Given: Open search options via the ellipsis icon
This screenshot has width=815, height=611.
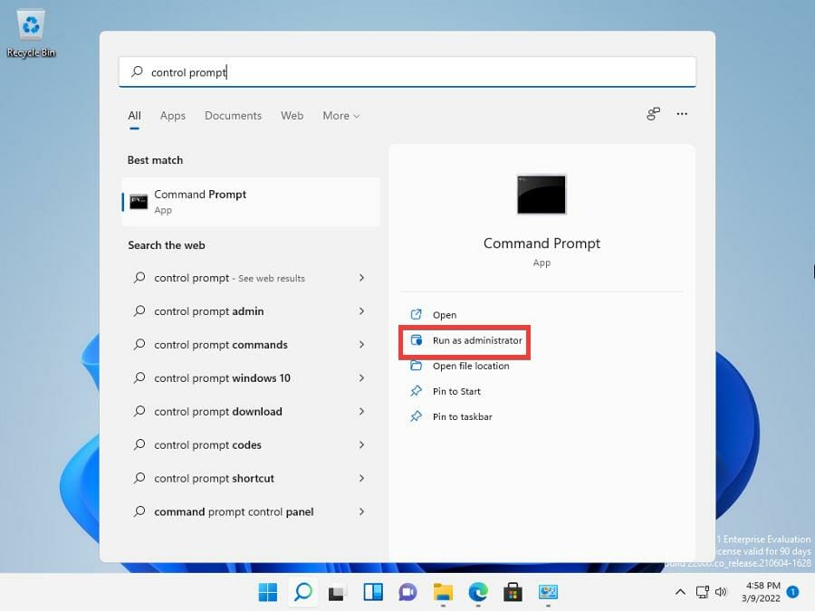Looking at the screenshot, I should [x=682, y=114].
